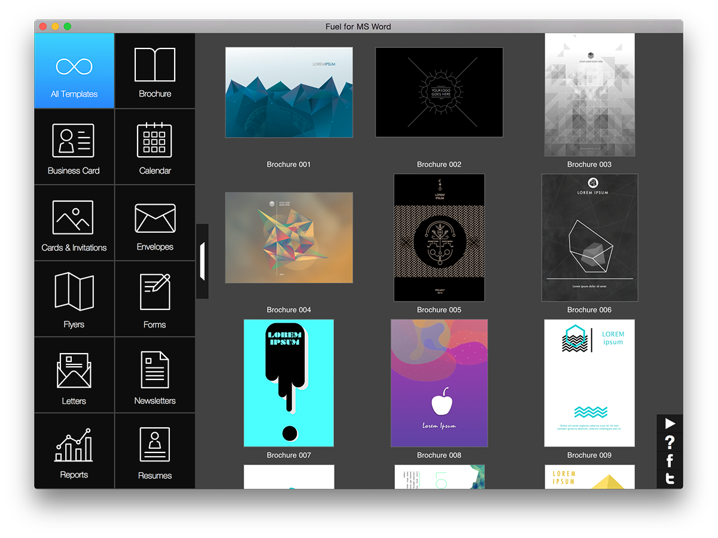Click the 'Brochure 007' label
The image size is (718, 538).
click(289, 455)
